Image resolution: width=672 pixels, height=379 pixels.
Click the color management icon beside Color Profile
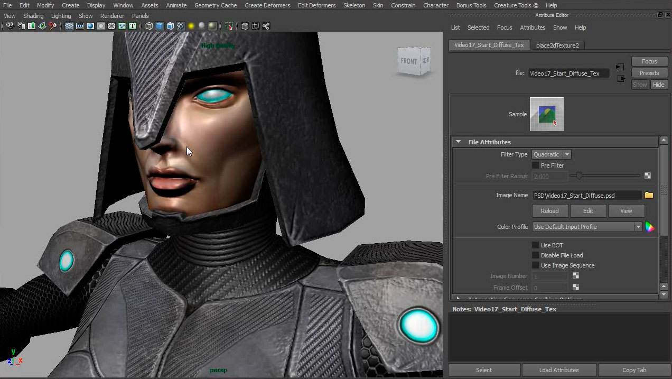click(x=650, y=227)
